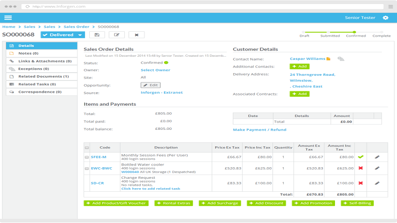Click the settings gear icon

[x=385, y=18]
